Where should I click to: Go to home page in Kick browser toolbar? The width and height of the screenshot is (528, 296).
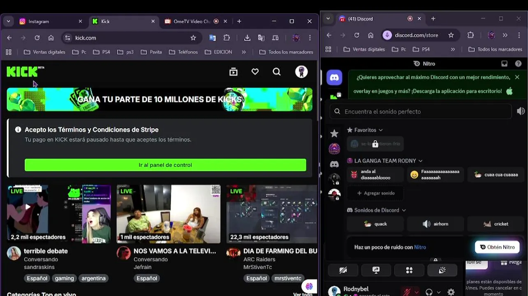tap(51, 38)
